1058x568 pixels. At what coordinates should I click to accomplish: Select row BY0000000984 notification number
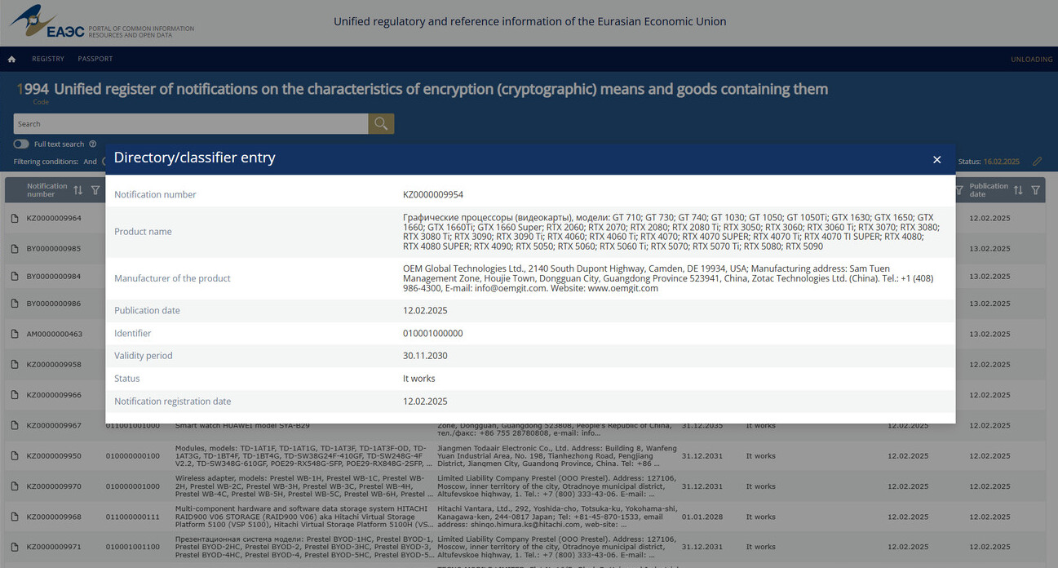pyautogui.click(x=54, y=277)
